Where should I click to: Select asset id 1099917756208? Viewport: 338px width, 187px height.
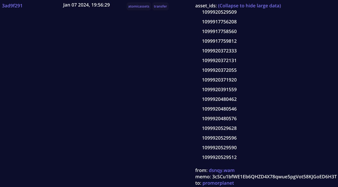click(219, 22)
